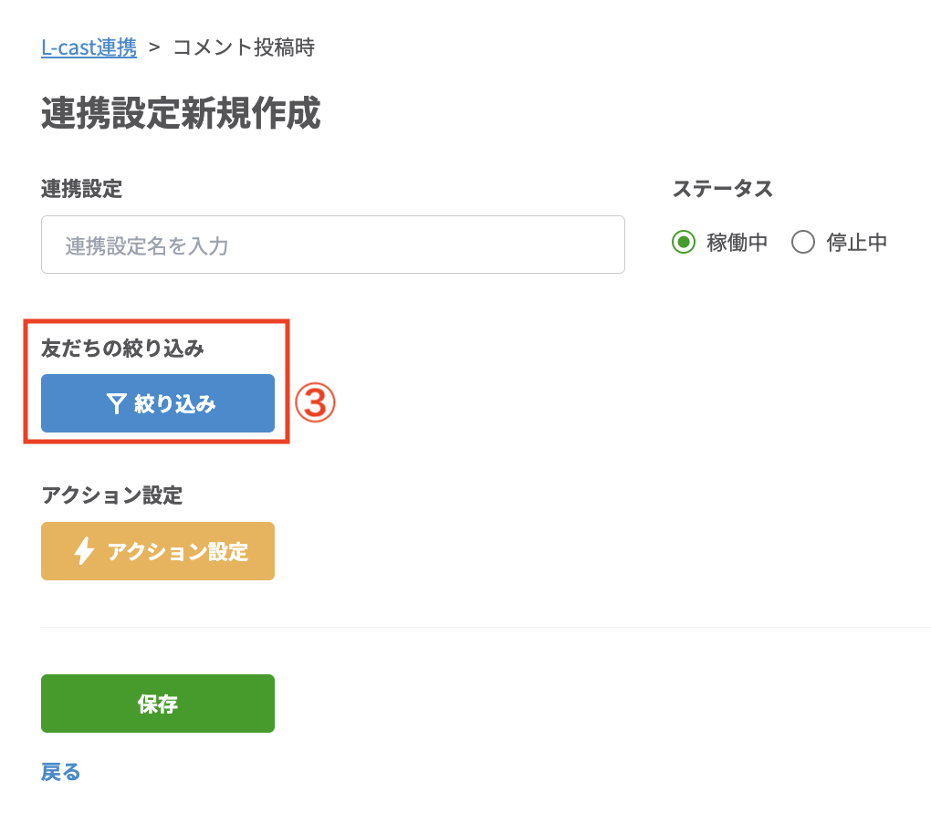
Task: Click the ステータス section label
Action: click(x=722, y=189)
